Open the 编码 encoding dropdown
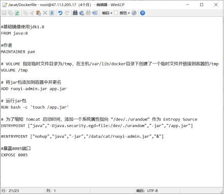 click(x=107, y=13)
